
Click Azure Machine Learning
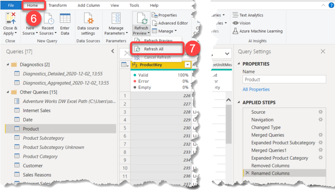[x=257, y=31]
